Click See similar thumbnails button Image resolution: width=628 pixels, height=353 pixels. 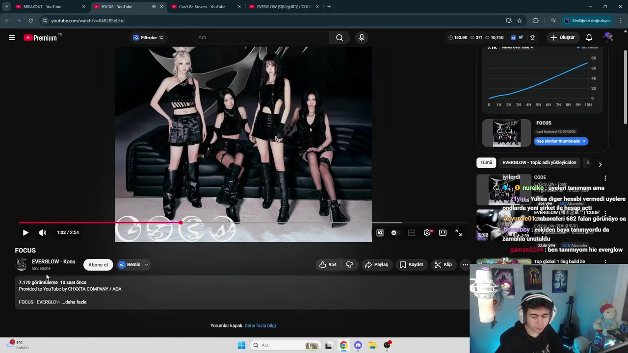pyautogui.click(x=561, y=141)
